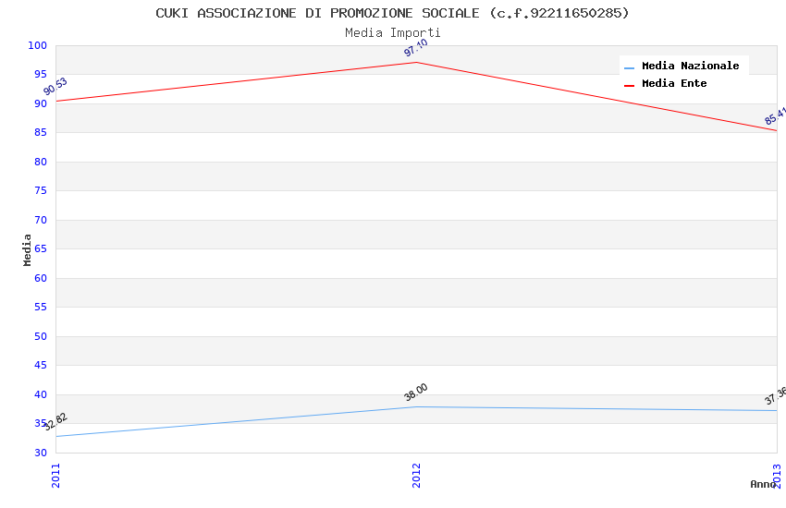Click the 55 y-axis tick label

[40, 307]
